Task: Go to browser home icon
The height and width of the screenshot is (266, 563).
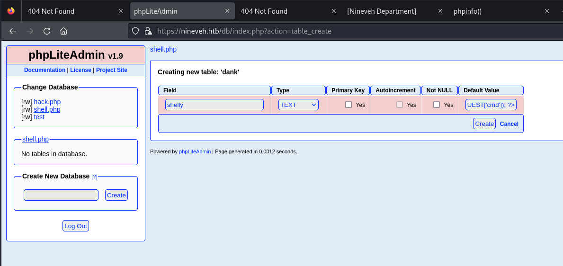Action: [x=63, y=31]
